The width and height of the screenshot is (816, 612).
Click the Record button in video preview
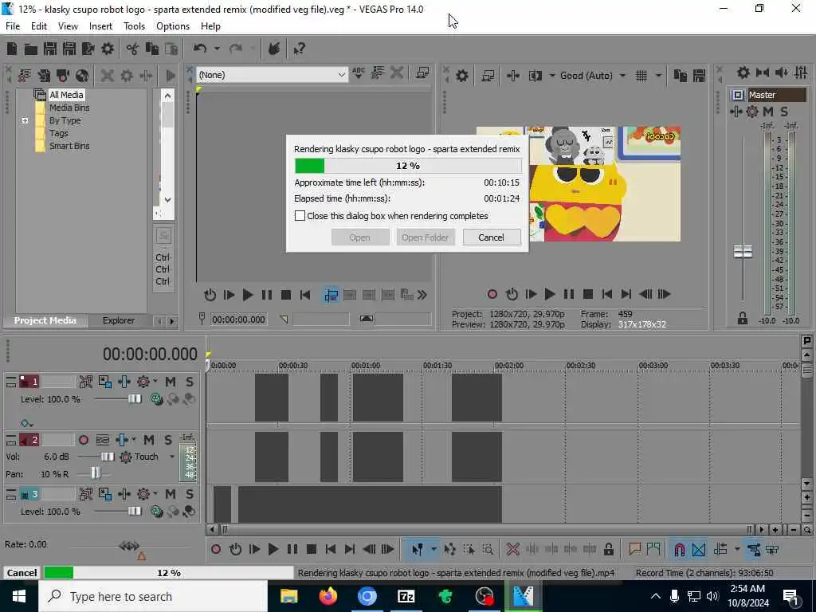(x=492, y=294)
